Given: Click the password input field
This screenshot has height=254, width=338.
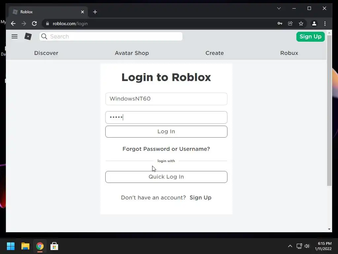Looking at the screenshot, I should (166, 117).
